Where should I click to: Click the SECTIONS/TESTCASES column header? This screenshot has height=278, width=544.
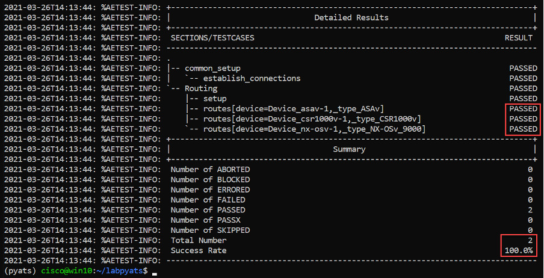click(x=212, y=38)
